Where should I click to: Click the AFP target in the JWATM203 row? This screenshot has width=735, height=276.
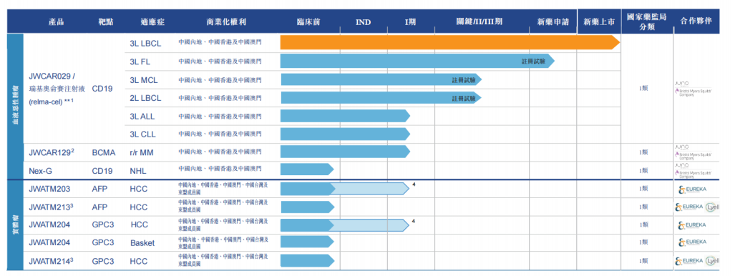tap(100, 189)
